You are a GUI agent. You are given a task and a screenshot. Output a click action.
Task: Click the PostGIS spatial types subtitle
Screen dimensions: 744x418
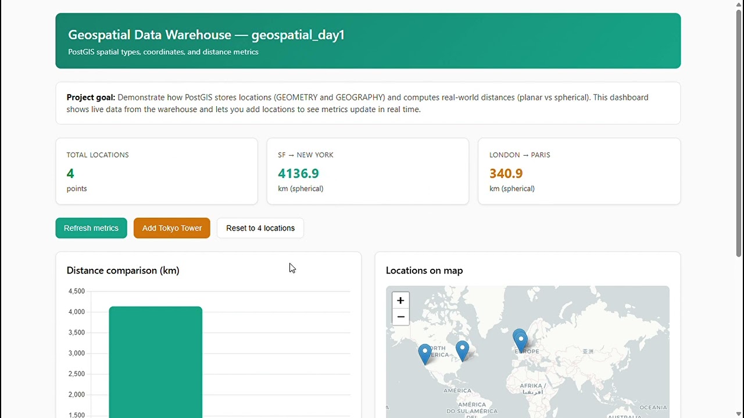163,52
